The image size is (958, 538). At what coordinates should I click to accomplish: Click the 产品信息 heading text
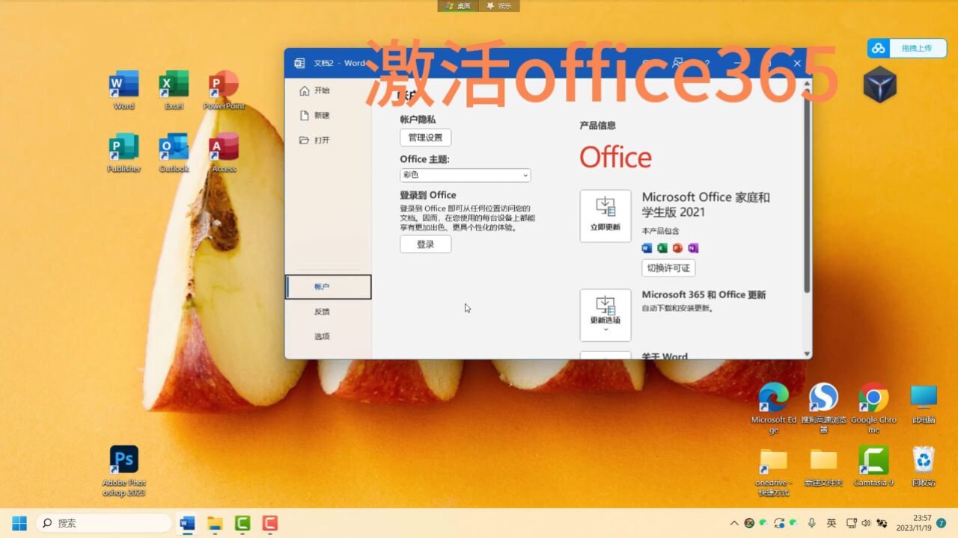597,126
